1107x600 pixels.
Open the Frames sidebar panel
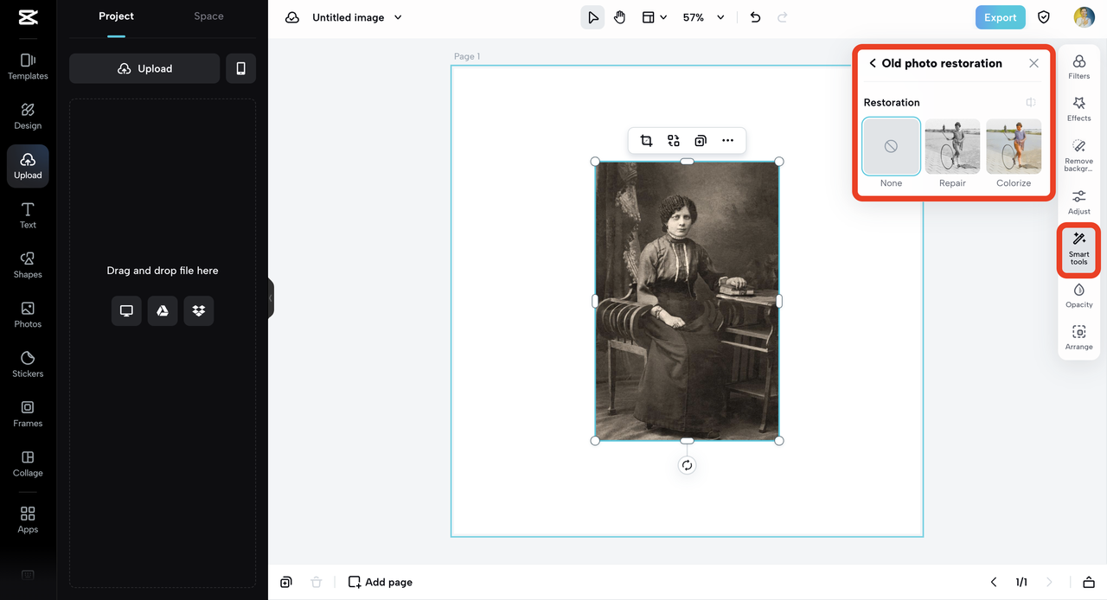tap(28, 414)
